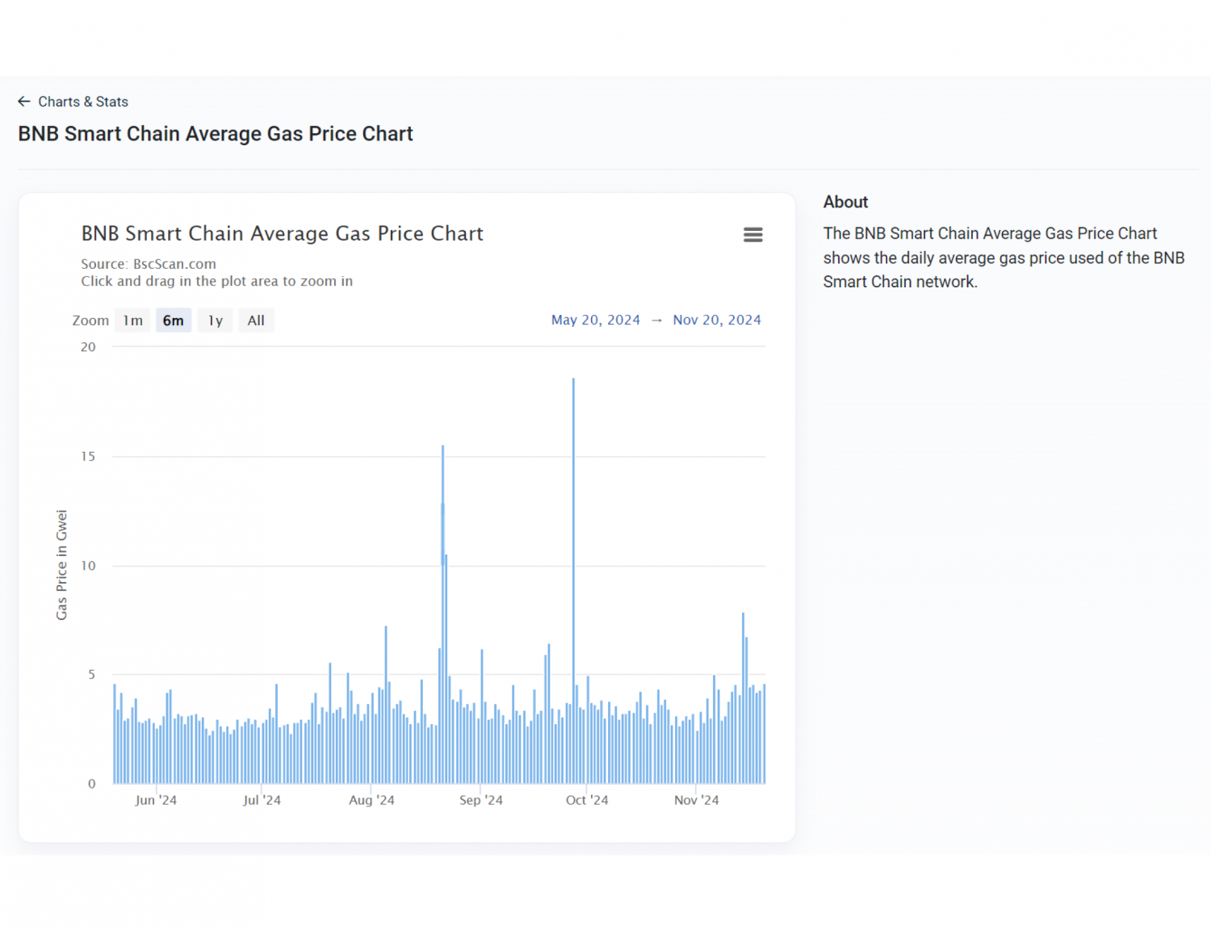Open the Nov 20, 2024 end date picker
The height and width of the screenshot is (929, 1211).
pos(717,320)
